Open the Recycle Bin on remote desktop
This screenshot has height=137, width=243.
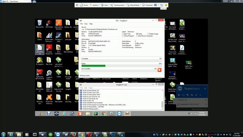tap(39, 24)
